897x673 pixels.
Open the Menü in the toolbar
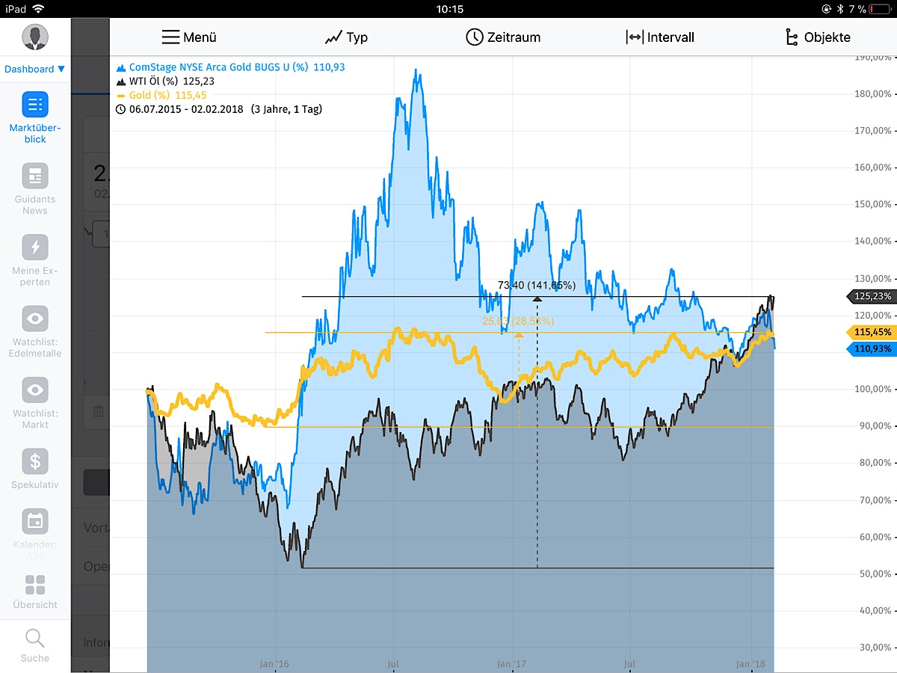189,37
